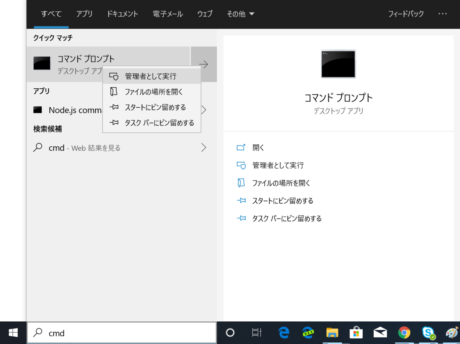Open the 電子メール tab
The height and width of the screenshot is (344, 460).
pos(168,14)
